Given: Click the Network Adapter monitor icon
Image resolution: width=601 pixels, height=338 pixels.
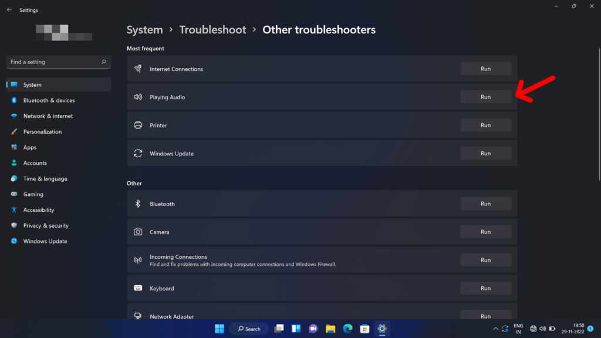Looking at the screenshot, I should coord(137,316).
